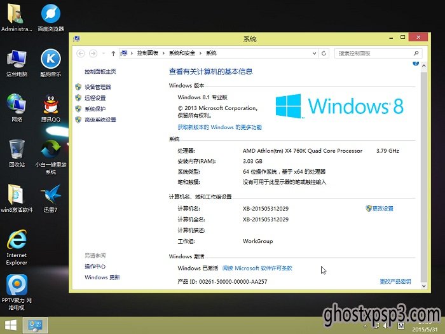Expand the address bar history dropdown
Viewport: 445px width, 334px height.
coord(314,53)
